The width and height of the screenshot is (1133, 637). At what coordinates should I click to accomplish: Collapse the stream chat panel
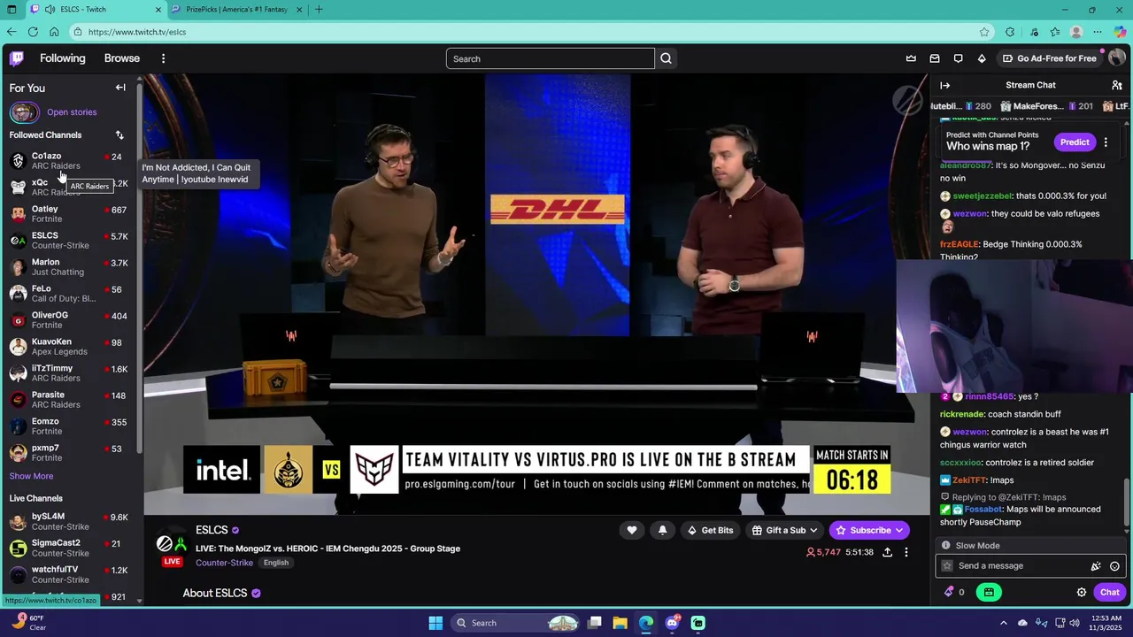[x=944, y=85]
